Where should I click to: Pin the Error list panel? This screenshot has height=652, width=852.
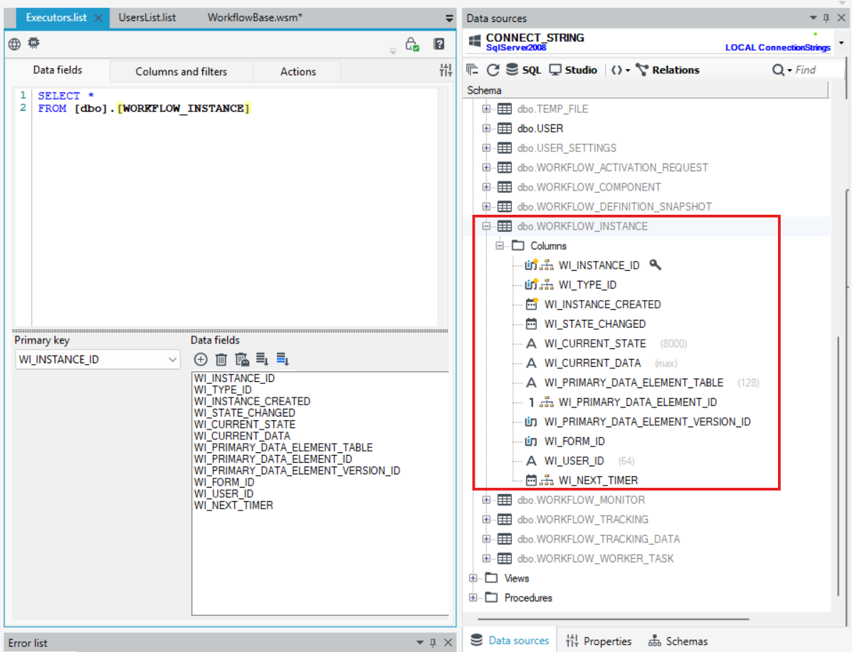(x=433, y=643)
